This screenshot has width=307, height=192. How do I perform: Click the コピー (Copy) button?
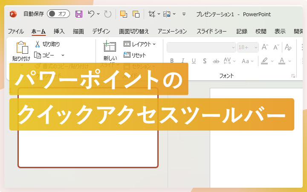point(44,55)
